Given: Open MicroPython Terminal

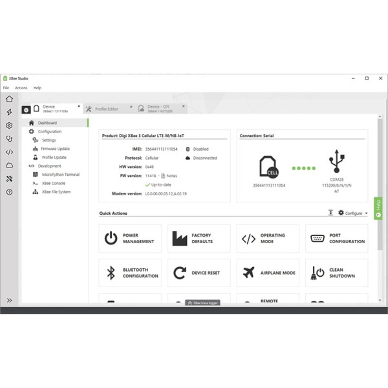Looking at the screenshot, I should [x=61, y=175].
